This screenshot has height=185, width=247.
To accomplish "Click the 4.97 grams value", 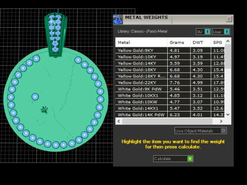I will 174,57.
